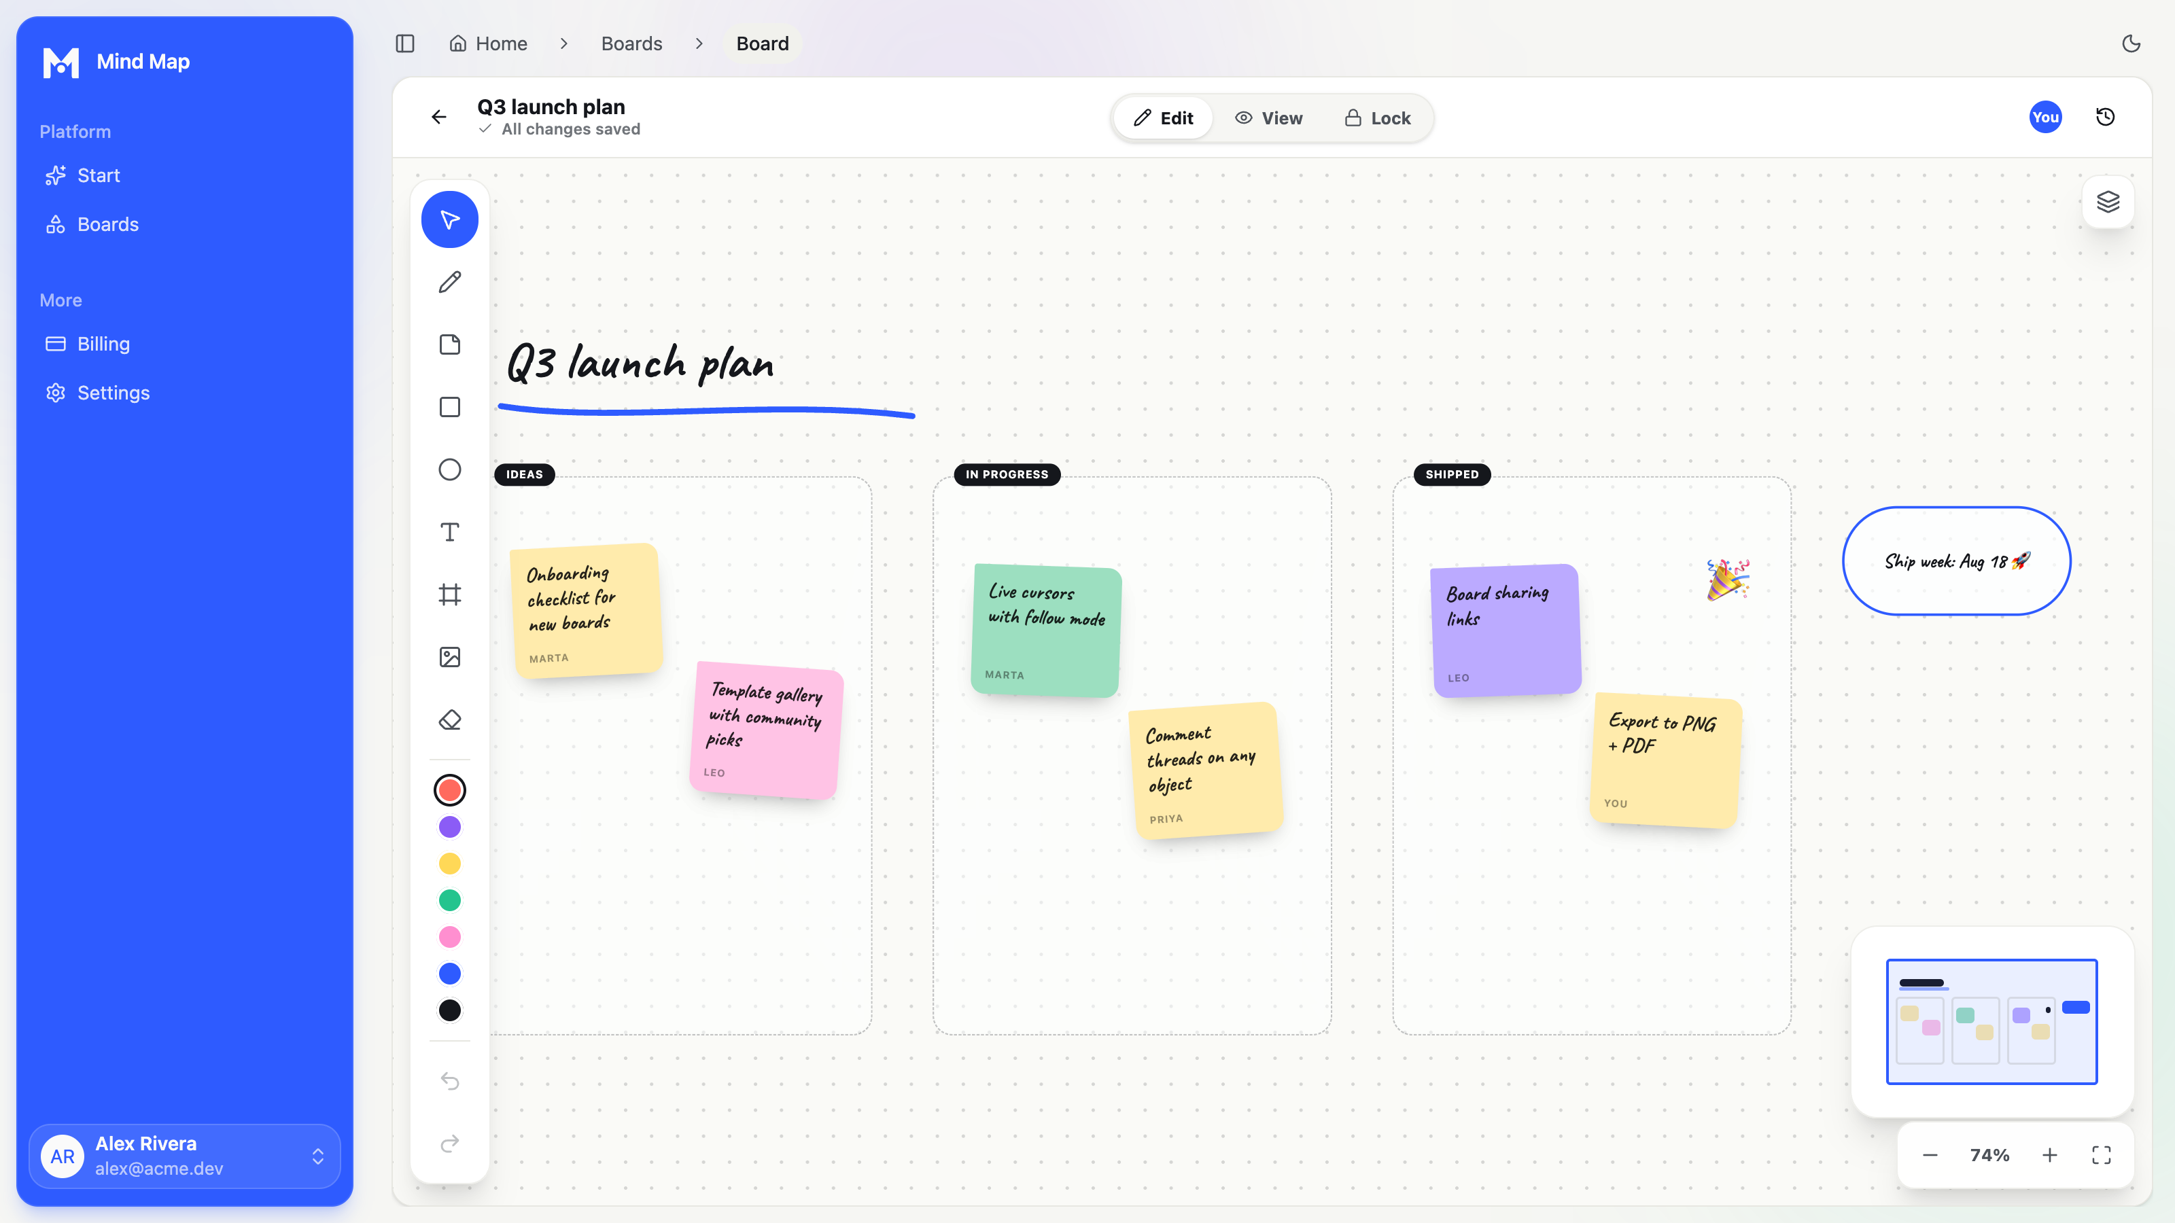This screenshot has width=2175, height=1223.
Task: Toggle dark mode with the moon icon
Action: pos(2131,44)
